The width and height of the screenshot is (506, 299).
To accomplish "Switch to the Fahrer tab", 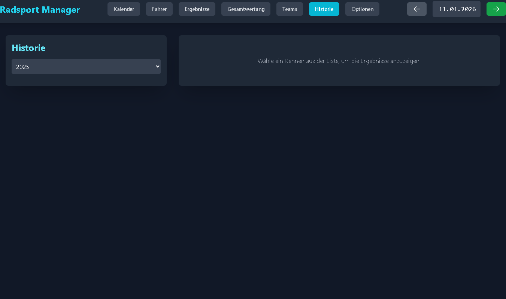I will [x=159, y=9].
